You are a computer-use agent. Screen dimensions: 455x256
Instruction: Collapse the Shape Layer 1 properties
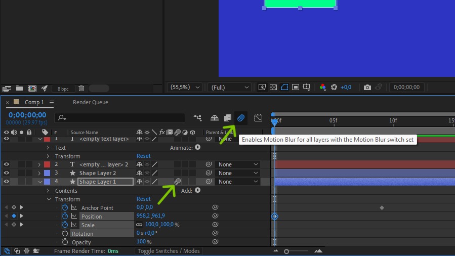point(40,182)
